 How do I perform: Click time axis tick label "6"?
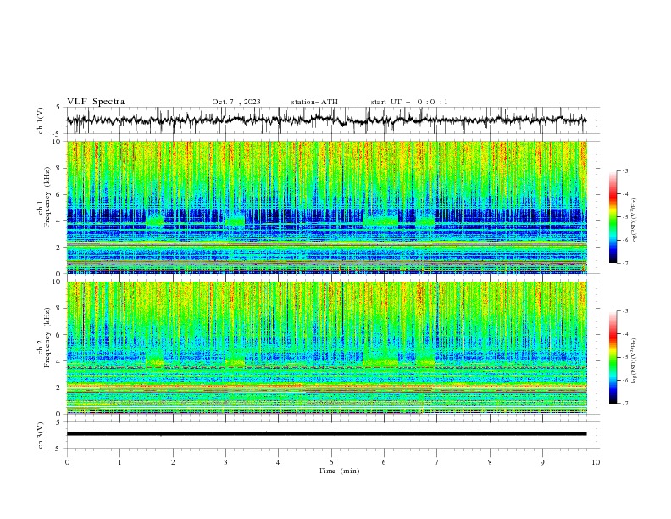coord(384,462)
